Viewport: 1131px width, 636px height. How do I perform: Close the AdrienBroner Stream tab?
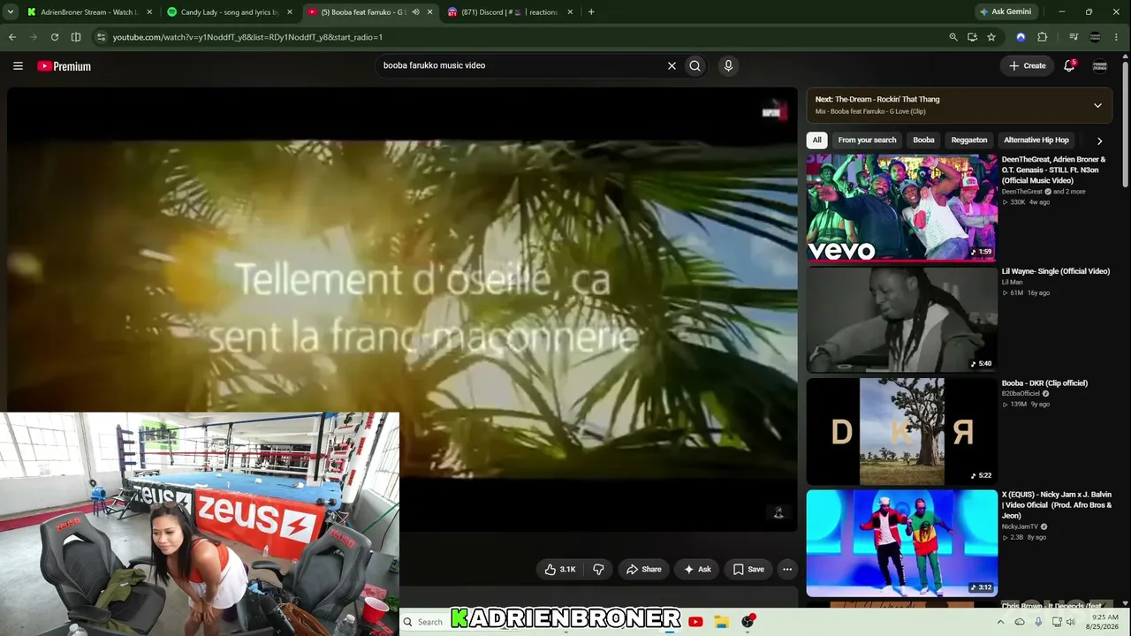(x=149, y=12)
